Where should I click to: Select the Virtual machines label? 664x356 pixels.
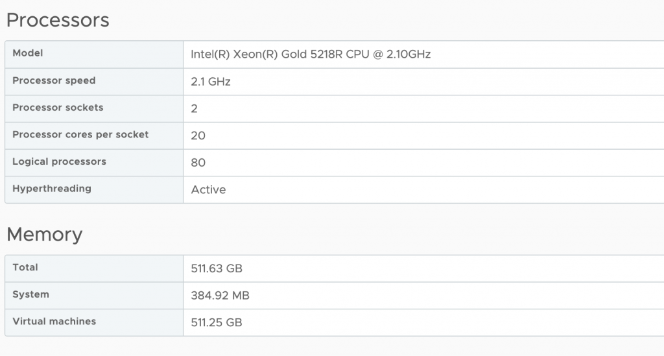pyautogui.click(x=54, y=322)
